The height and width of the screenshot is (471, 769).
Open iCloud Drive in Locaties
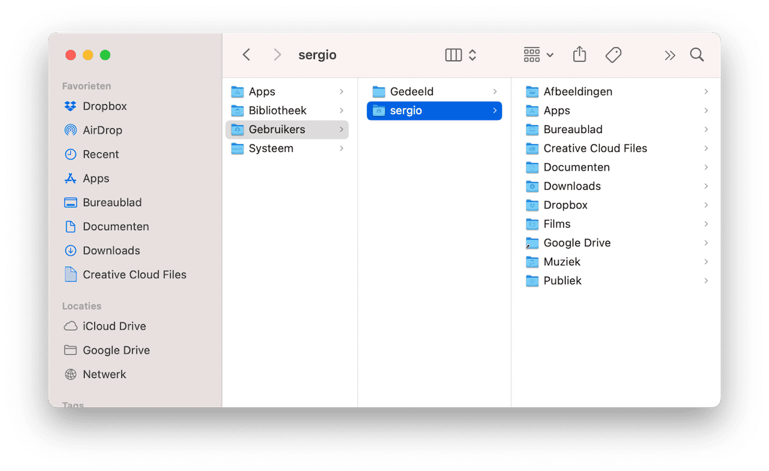(114, 326)
